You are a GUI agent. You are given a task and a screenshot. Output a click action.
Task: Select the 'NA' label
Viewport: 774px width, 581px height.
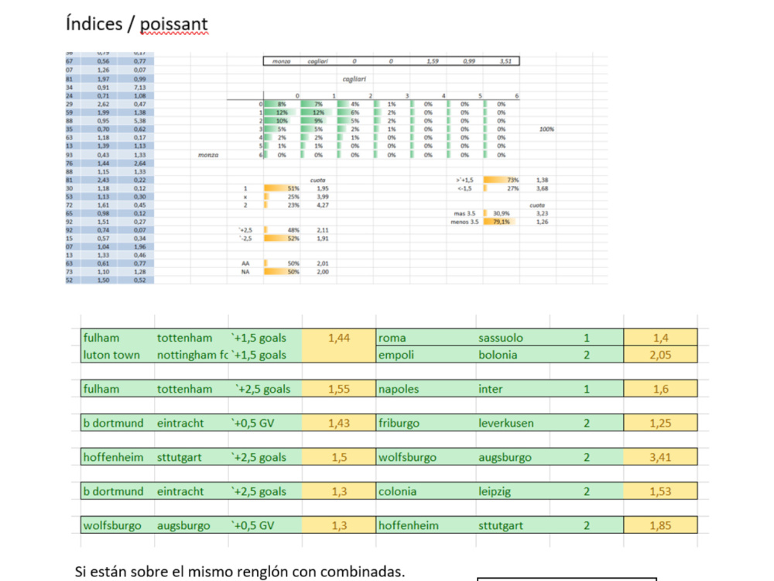pyautogui.click(x=245, y=272)
